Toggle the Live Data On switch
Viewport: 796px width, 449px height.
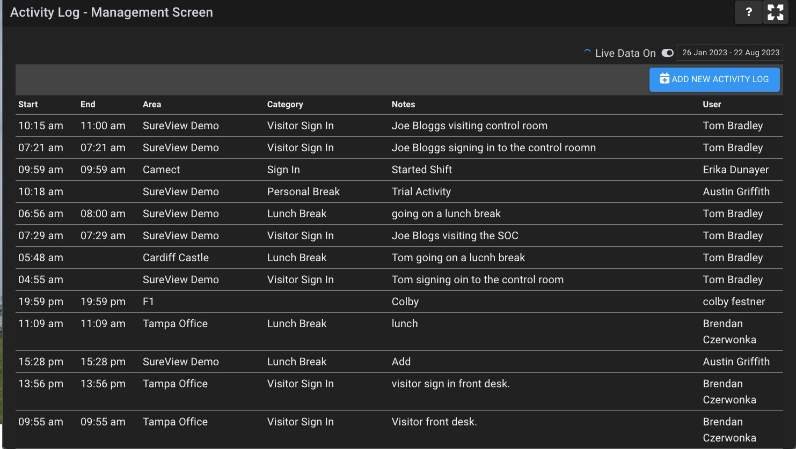[667, 53]
